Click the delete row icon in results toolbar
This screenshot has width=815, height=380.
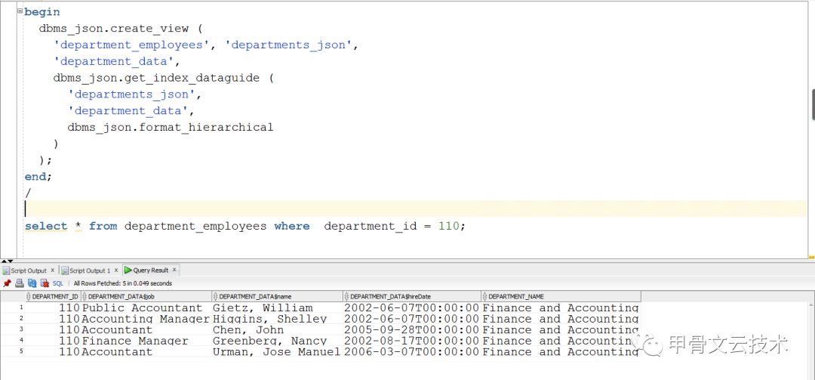click(x=44, y=283)
